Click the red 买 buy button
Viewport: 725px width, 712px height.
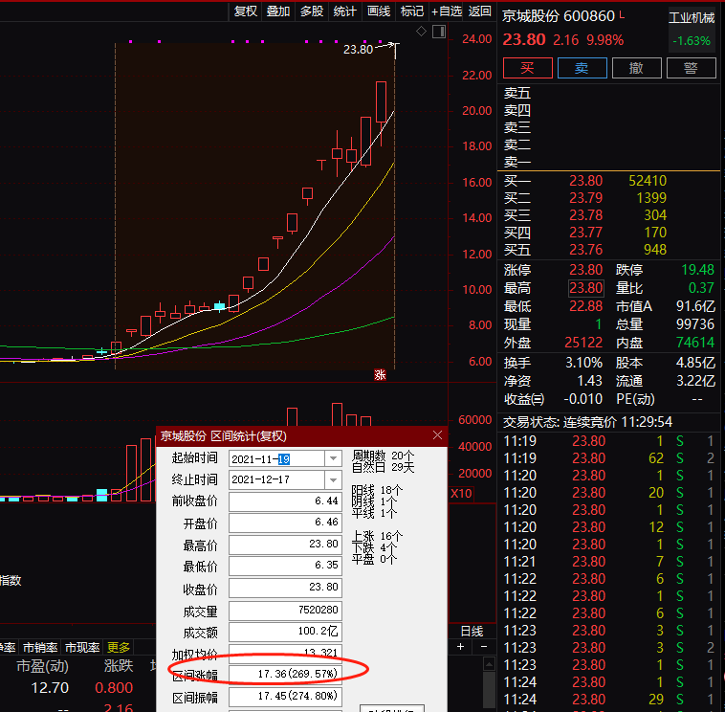528,68
